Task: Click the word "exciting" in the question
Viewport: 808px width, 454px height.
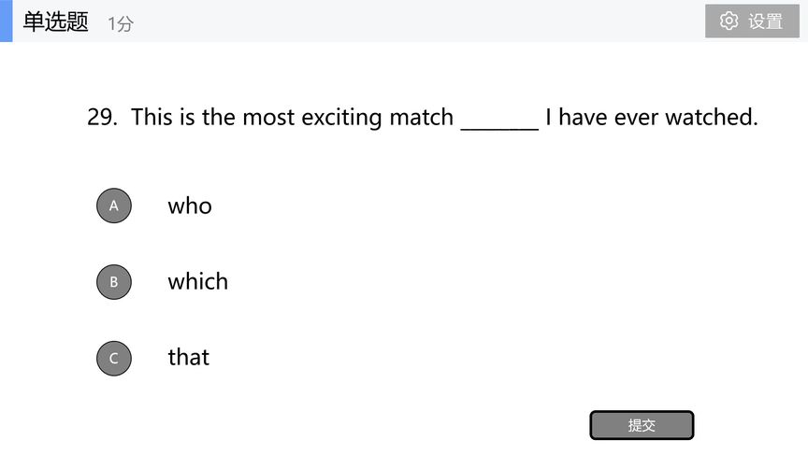Action: pyautogui.click(x=342, y=118)
